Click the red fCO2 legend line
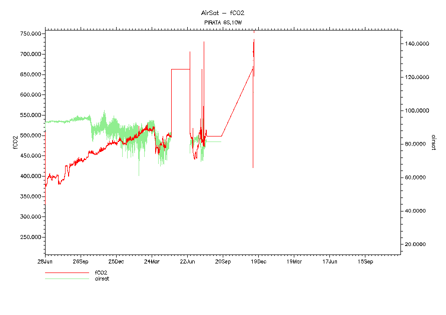 click(x=66, y=273)
